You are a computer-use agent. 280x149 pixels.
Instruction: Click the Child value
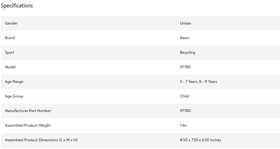coord(184,96)
